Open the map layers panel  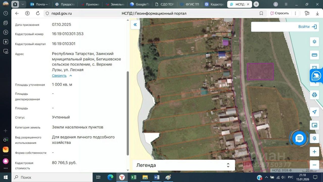click(x=314, y=41)
